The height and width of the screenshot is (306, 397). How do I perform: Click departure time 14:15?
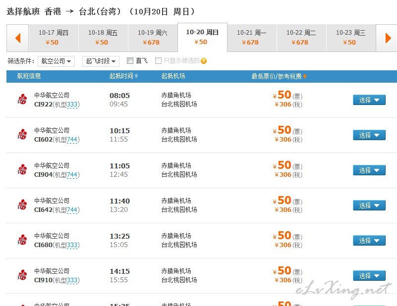tap(119, 271)
